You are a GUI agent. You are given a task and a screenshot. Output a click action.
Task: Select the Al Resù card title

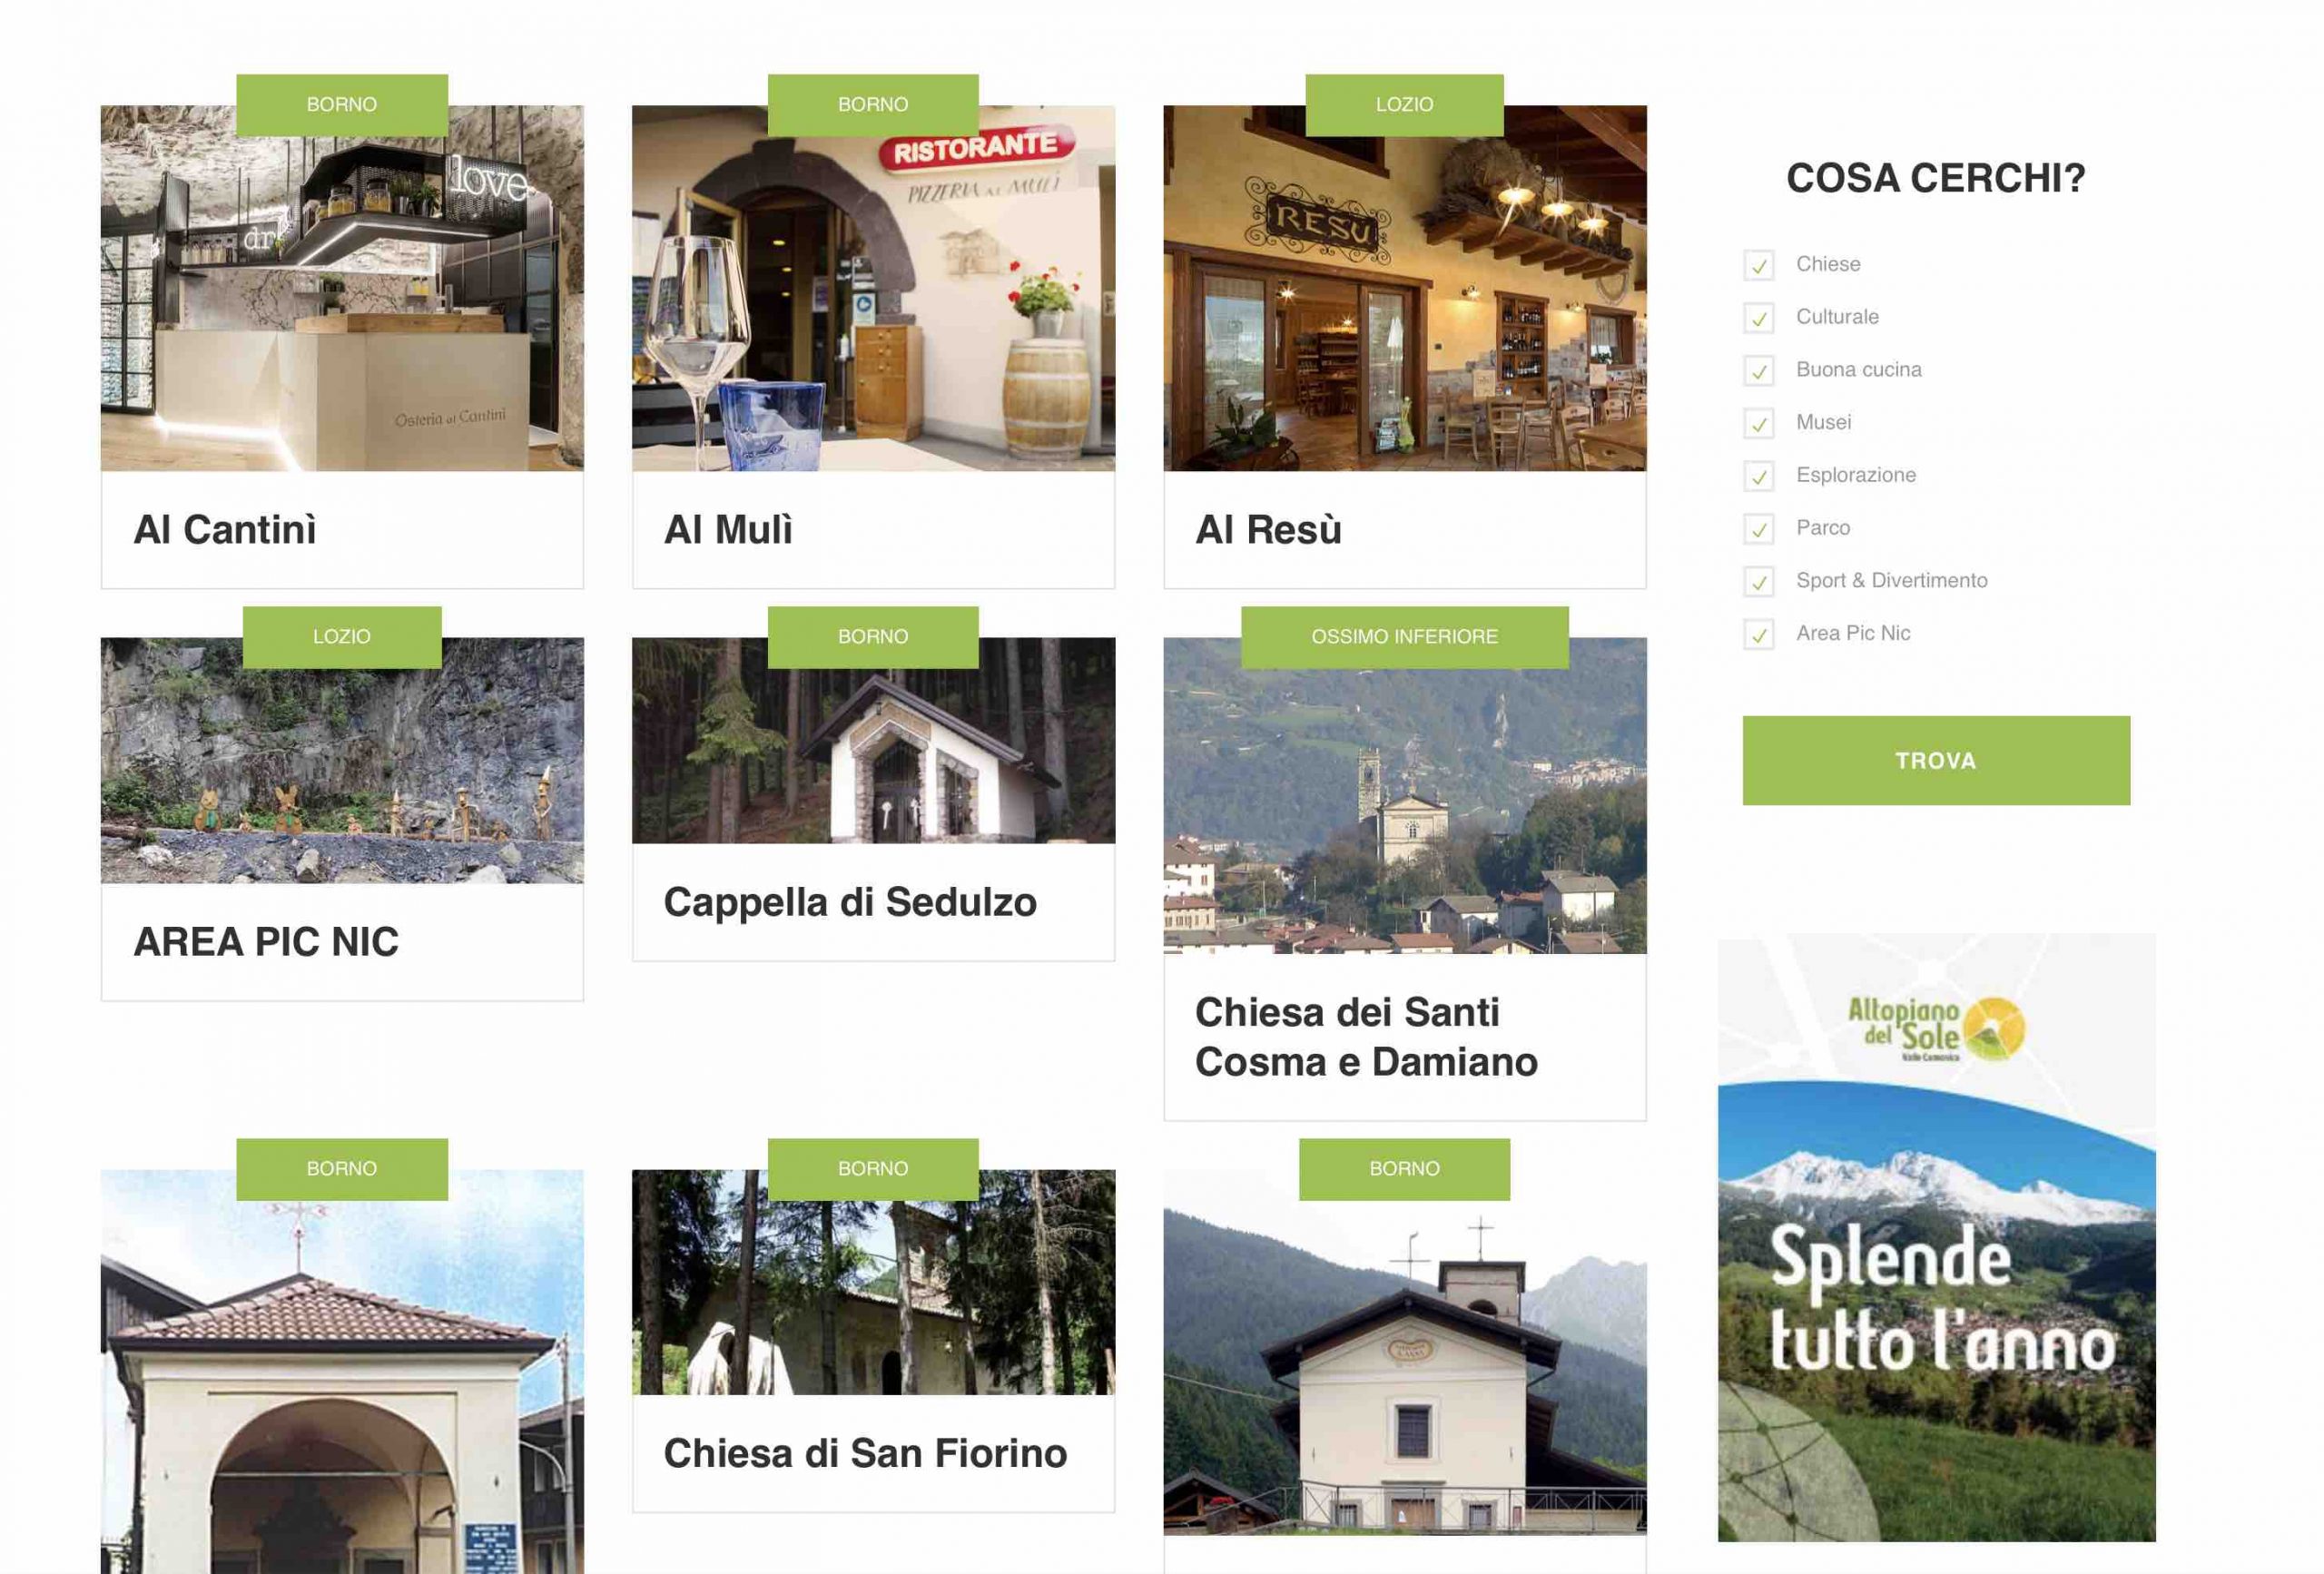(x=1268, y=529)
